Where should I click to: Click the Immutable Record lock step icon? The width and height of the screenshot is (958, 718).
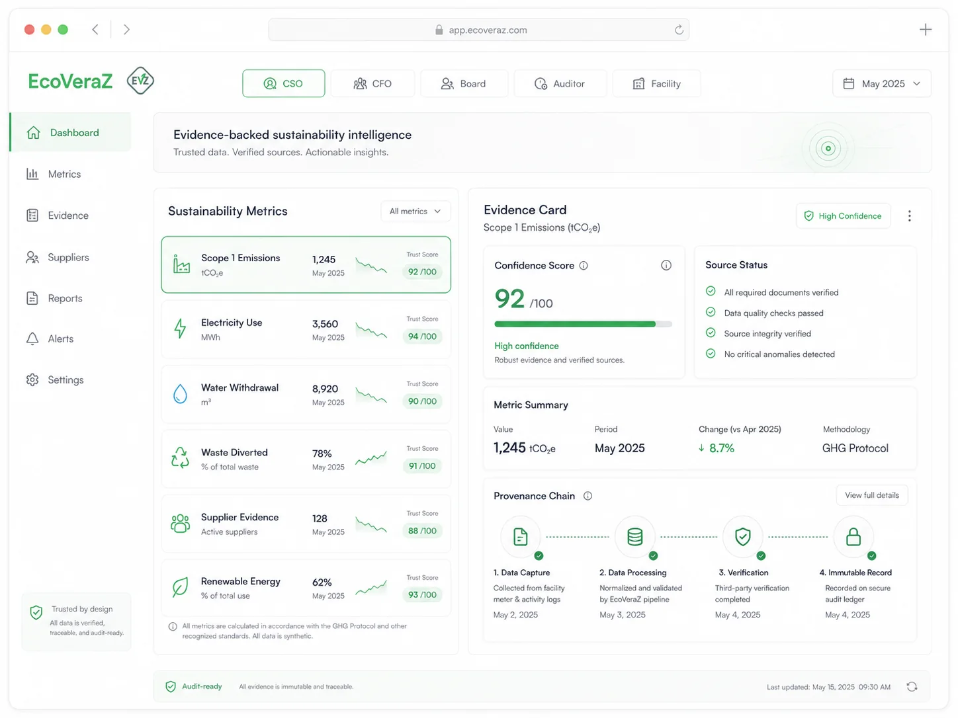[853, 537]
